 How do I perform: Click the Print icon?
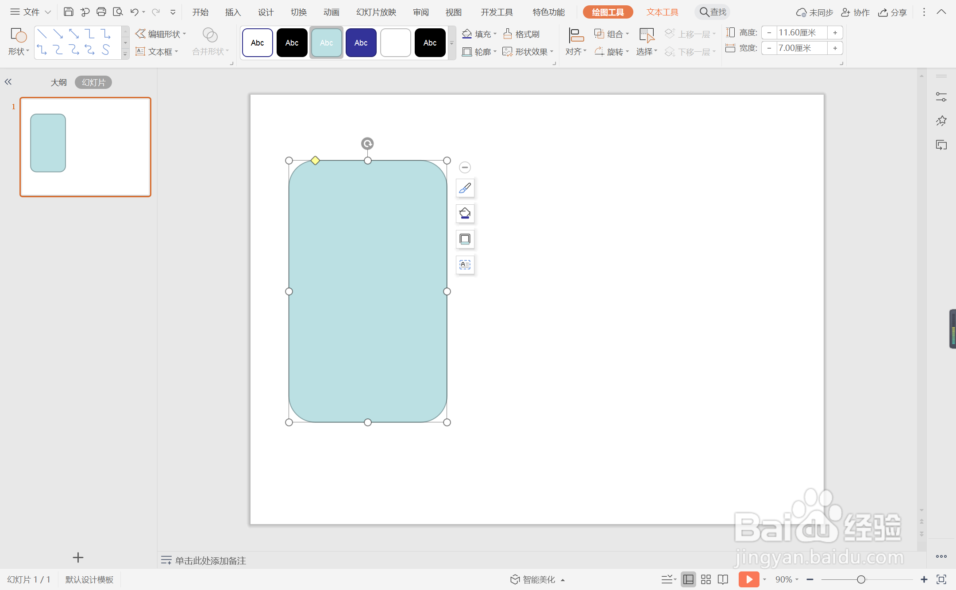pos(101,12)
